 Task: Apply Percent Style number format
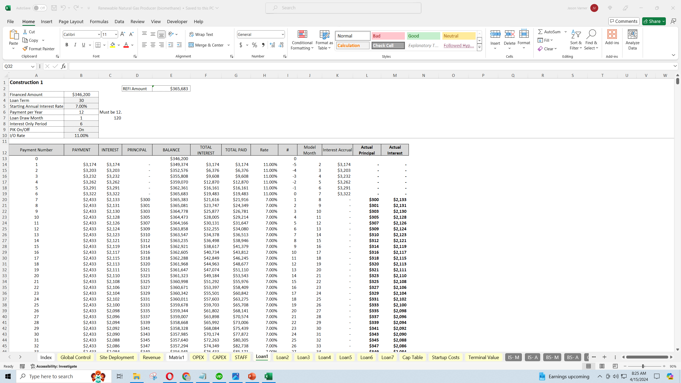[255, 45]
